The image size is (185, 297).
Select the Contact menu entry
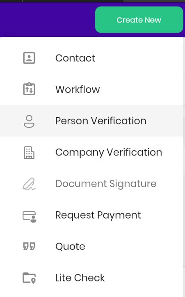pos(91,58)
